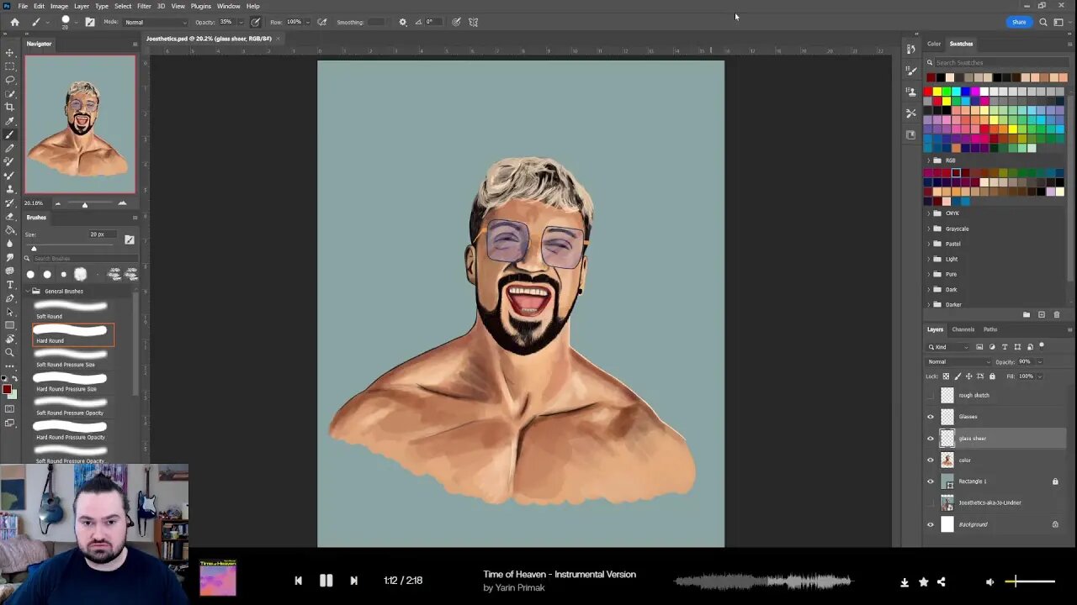The image size is (1077, 605).
Task: Delete swatch using trash icon
Action: tap(1057, 314)
